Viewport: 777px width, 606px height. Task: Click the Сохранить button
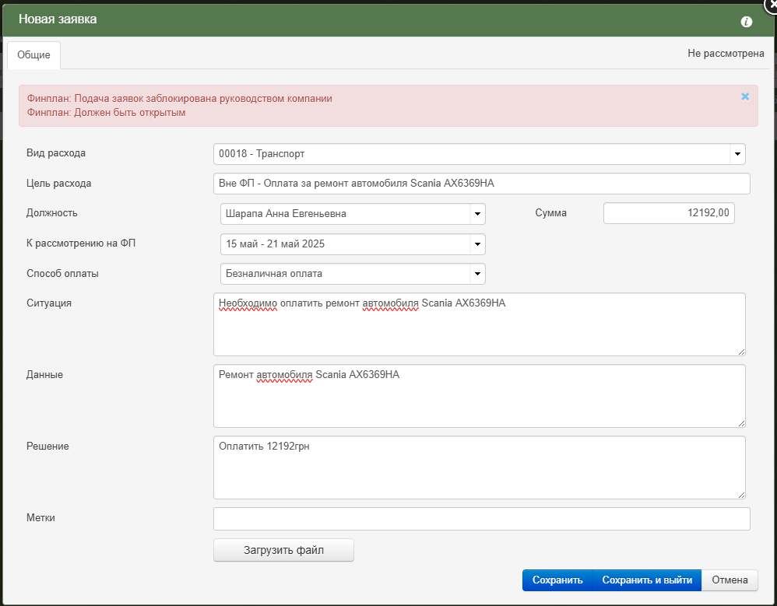[x=557, y=580]
